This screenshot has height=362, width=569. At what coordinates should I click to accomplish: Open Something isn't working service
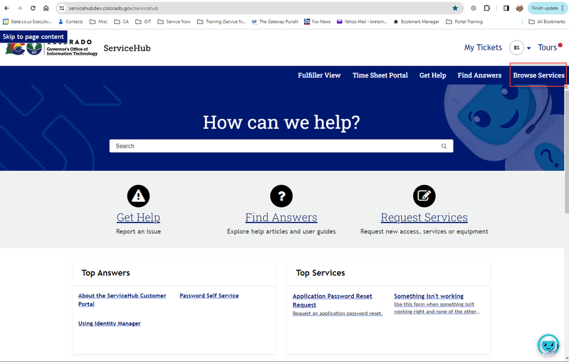(429, 296)
